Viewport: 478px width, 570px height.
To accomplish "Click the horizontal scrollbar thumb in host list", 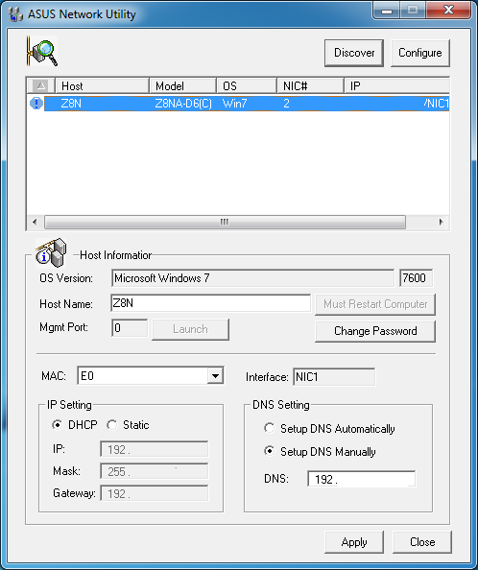I will [225, 222].
